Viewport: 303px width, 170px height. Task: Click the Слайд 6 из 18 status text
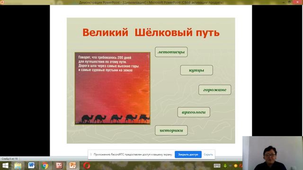click(x=9, y=159)
